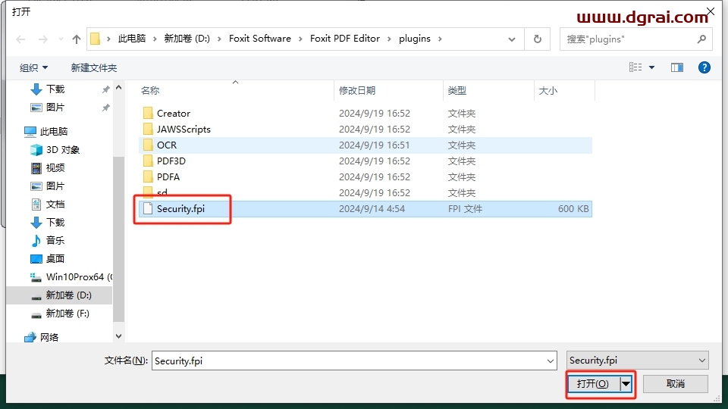Click date 2024/9/14 4:54
Screen dimensions: 728x409
[x=372, y=209]
